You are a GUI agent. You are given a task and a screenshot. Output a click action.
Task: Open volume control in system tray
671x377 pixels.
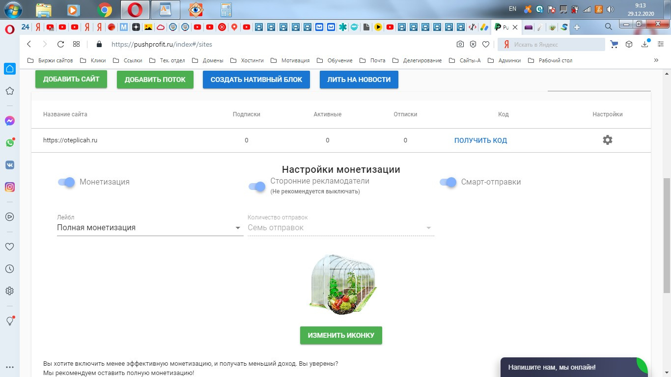(611, 9)
